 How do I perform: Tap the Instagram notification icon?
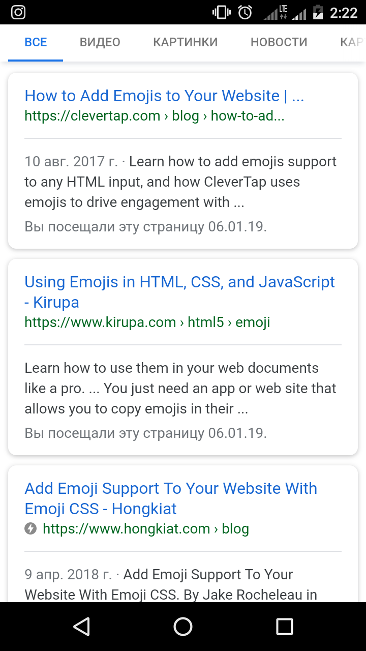tap(18, 12)
